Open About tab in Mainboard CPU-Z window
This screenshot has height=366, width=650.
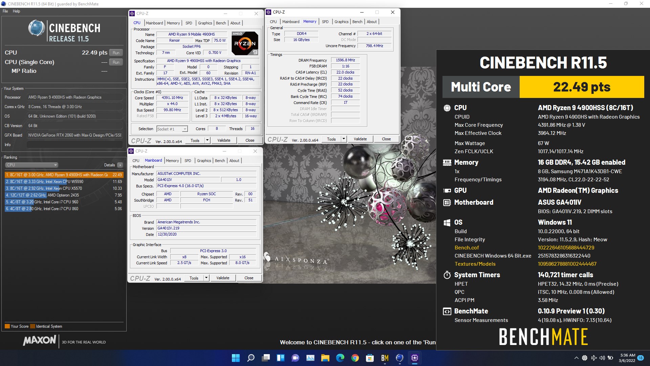coord(234,161)
